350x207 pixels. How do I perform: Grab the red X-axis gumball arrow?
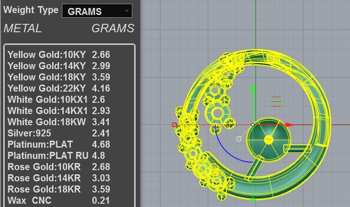[x=289, y=125]
